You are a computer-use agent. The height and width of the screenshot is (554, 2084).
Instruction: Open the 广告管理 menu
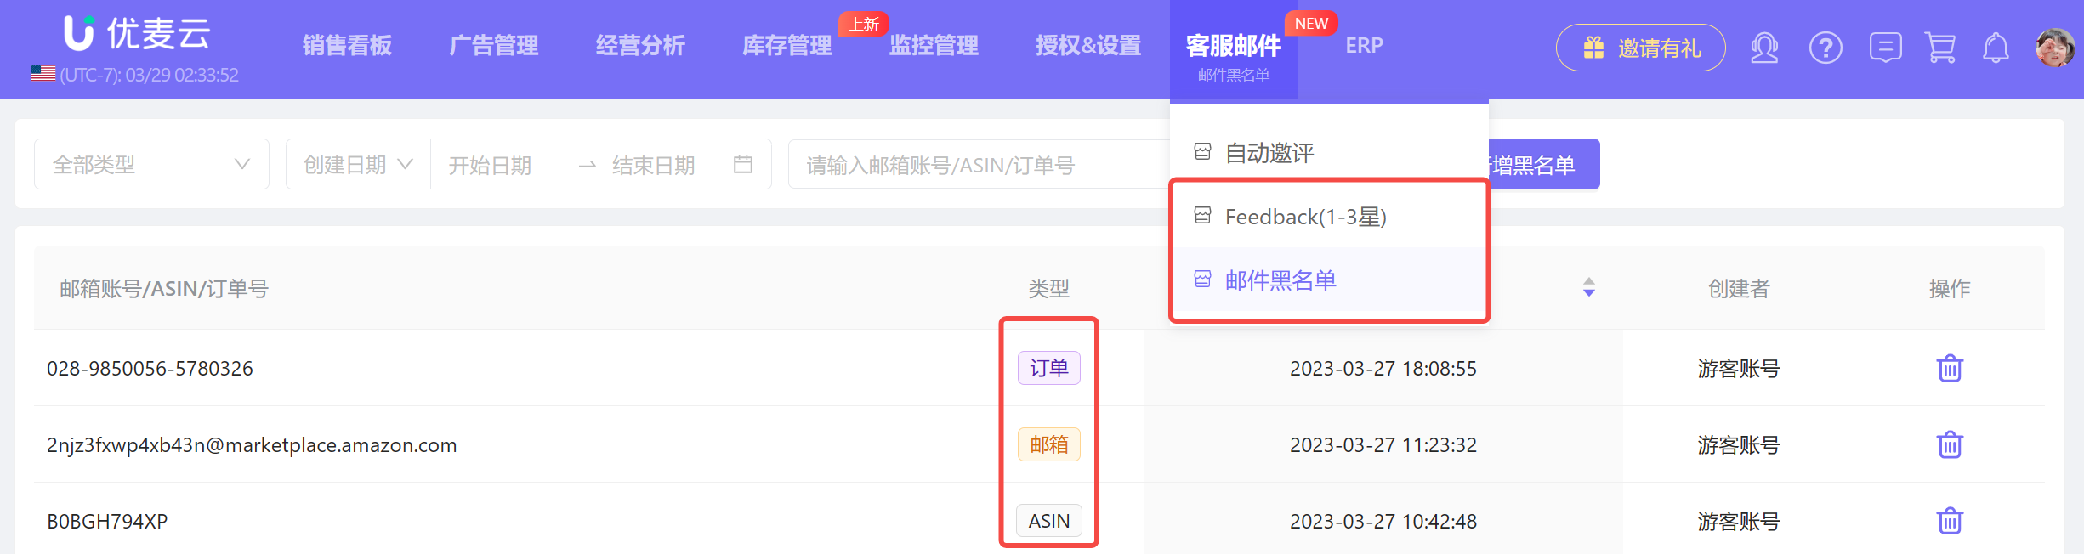pyautogui.click(x=493, y=45)
